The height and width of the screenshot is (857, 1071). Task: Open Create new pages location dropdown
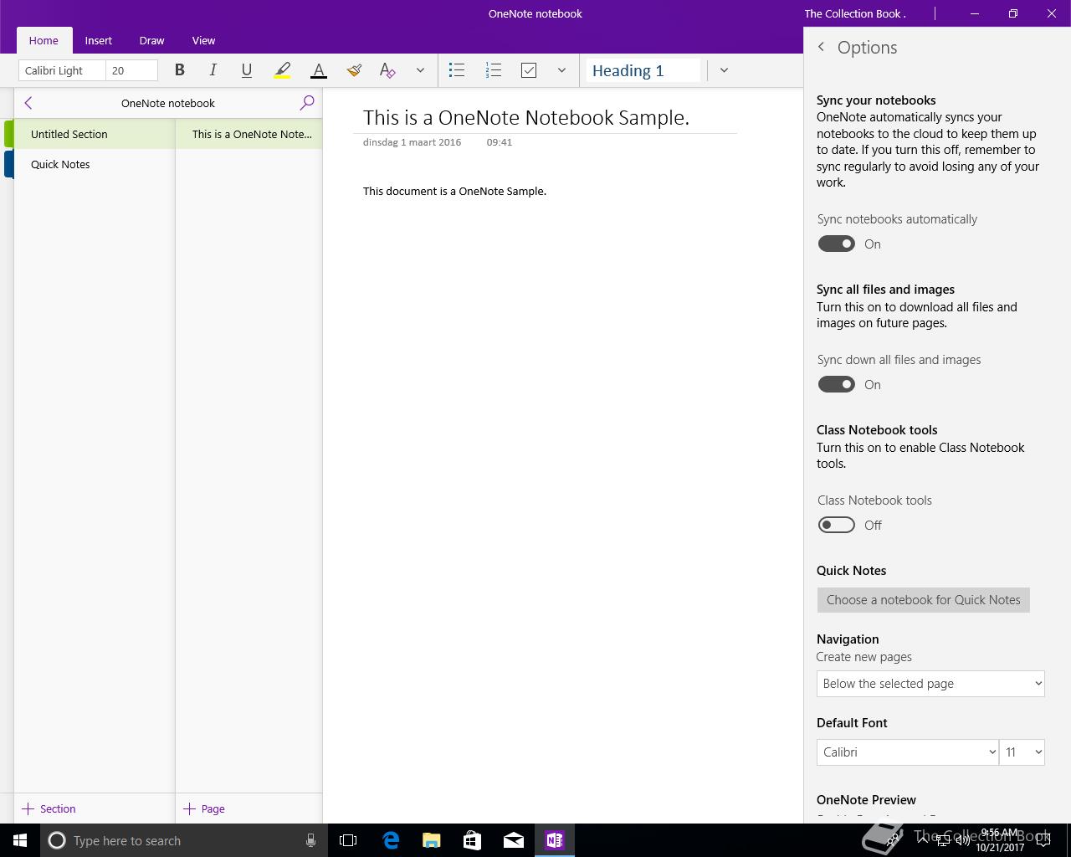pyautogui.click(x=930, y=683)
